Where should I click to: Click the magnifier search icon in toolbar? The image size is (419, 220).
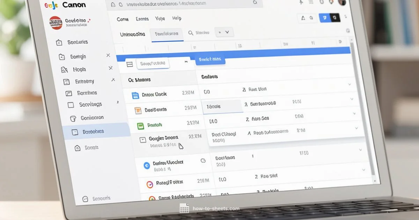(x=191, y=33)
